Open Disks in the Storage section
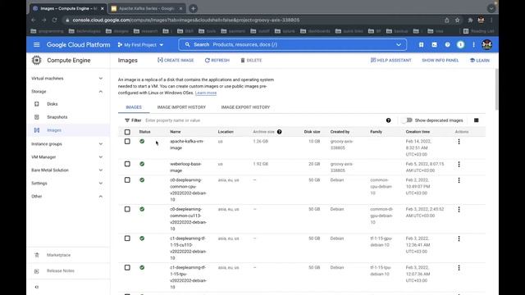 [x=52, y=104]
